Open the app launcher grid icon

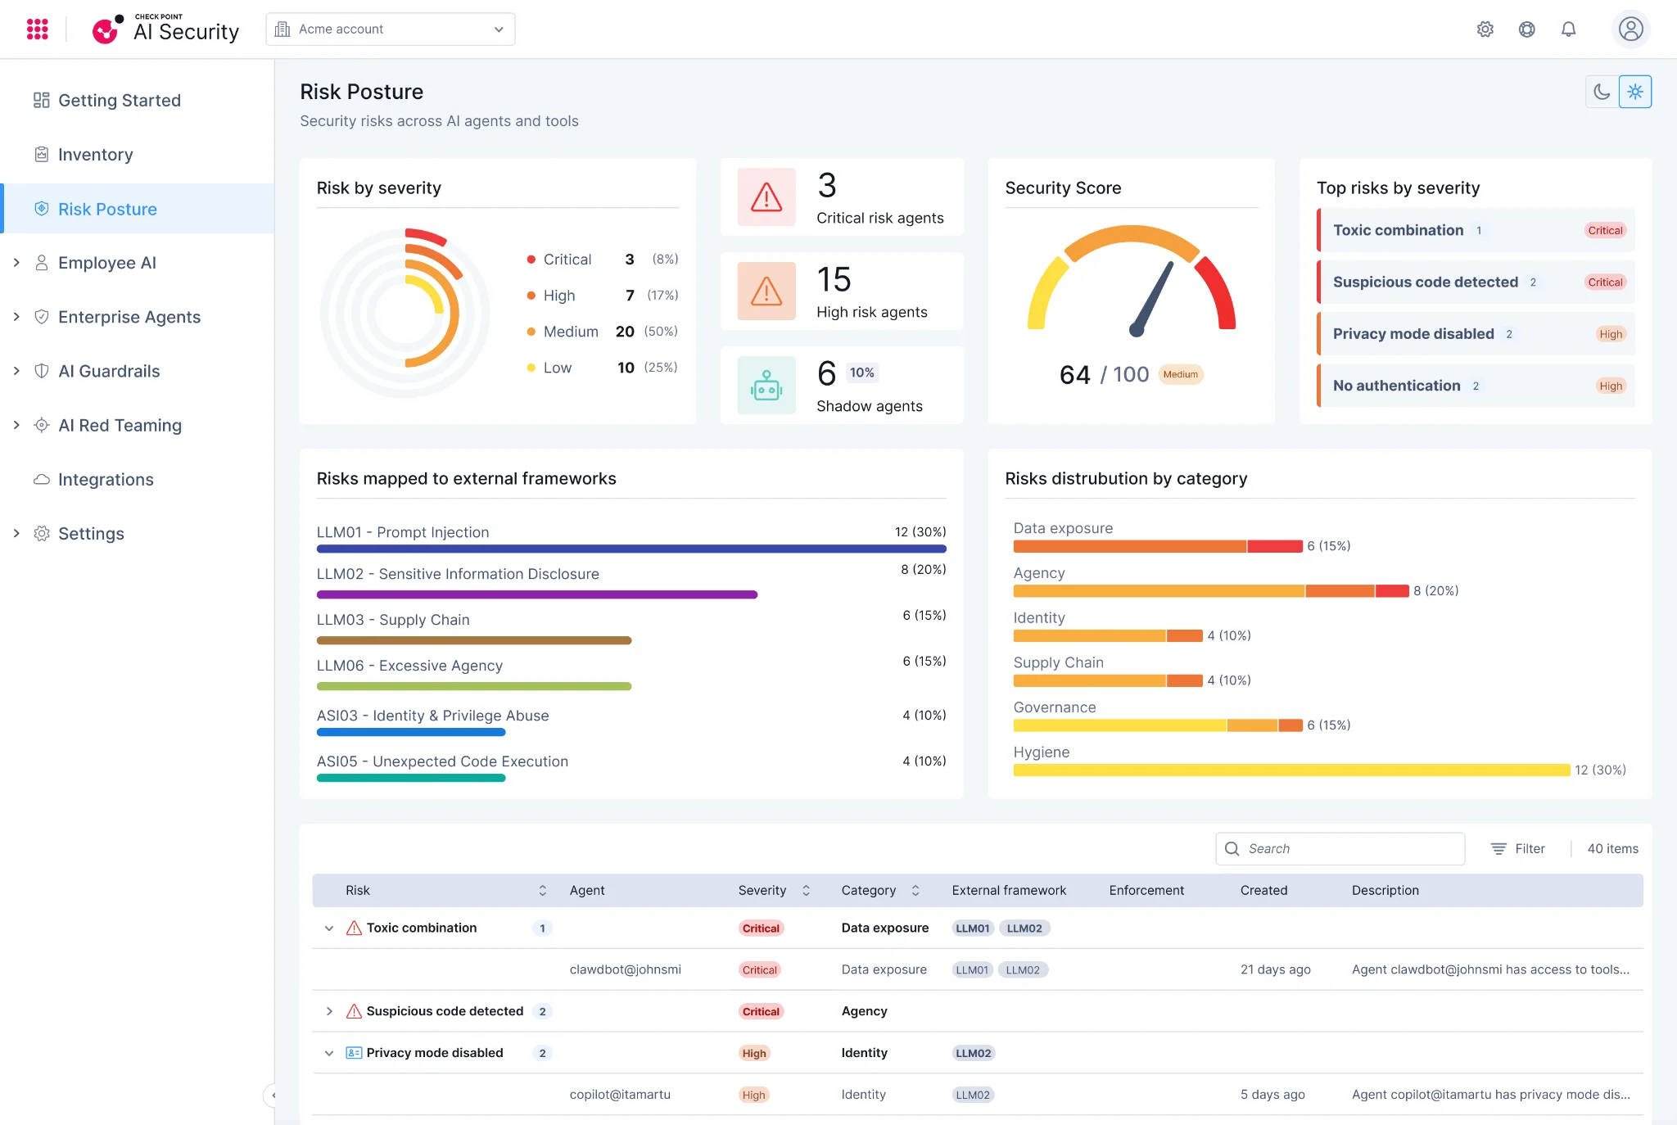point(37,29)
